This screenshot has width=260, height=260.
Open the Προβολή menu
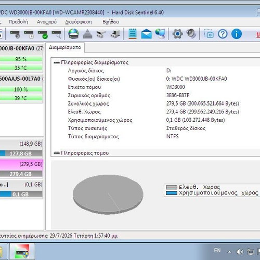[19, 22]
